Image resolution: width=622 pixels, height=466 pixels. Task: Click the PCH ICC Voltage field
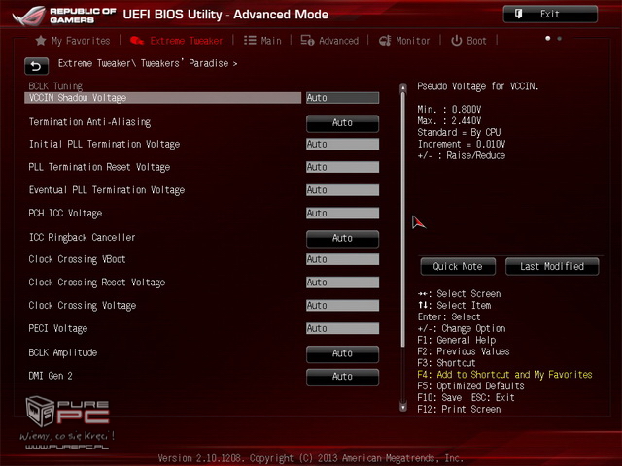click(x=342, y=214)
